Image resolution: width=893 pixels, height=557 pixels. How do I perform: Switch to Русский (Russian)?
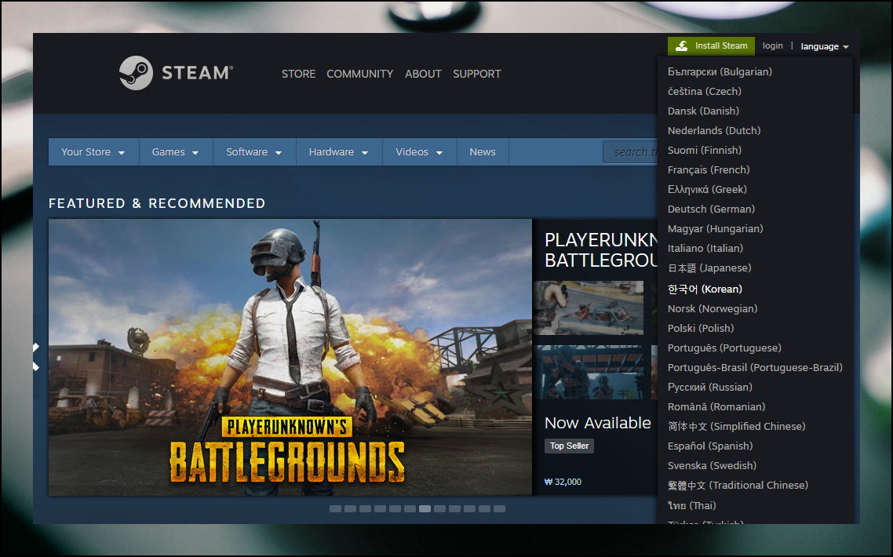(710, 388)
